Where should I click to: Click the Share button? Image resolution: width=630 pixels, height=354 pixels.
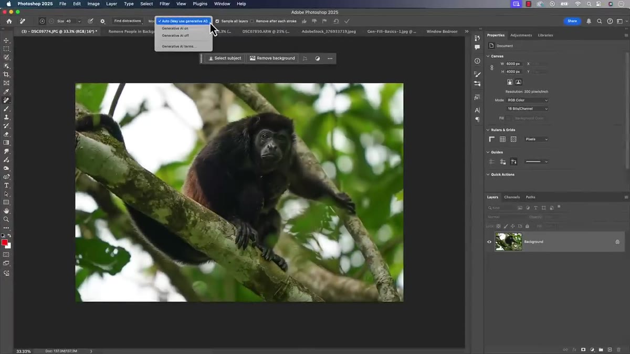click(x=572, y=21)
